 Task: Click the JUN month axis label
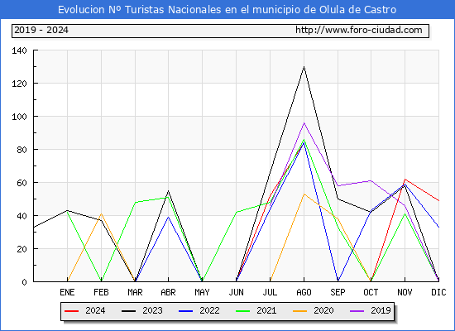pyautogui.click(x=237, y=292)
